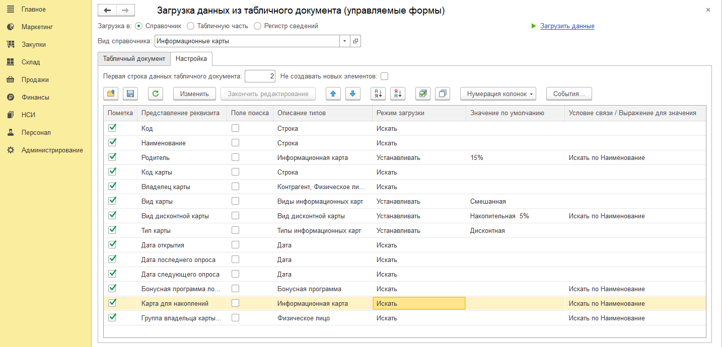Open 'Вид справочника' dropdown list
This screenshot has width=722, height=347.
[x=345, y=41]
